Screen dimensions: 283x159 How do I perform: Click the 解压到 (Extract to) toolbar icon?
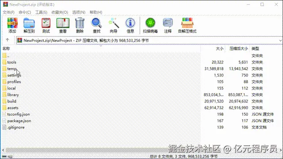29,23
